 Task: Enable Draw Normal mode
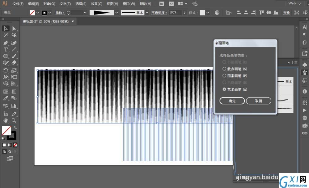click(x=4, y=152)
